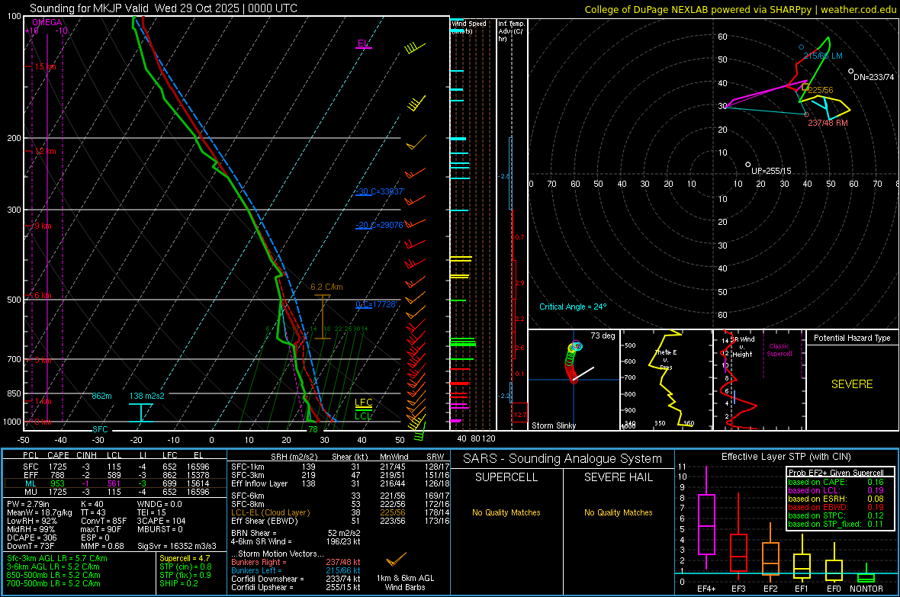Viewport: 900px width, 597px height.
Task: Click the based on STP_fixed probability row
Action: pyautogui.click(x=836, y=524)
